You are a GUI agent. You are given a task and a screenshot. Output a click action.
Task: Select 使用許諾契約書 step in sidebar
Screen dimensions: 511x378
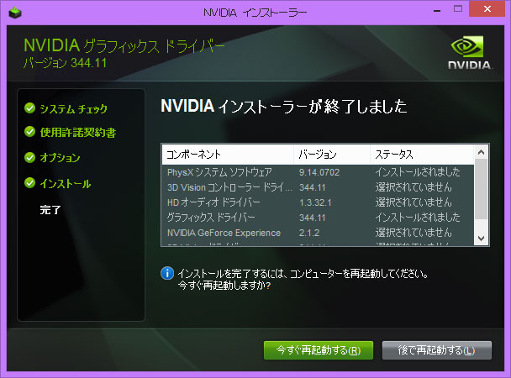[x=78, y=133]
